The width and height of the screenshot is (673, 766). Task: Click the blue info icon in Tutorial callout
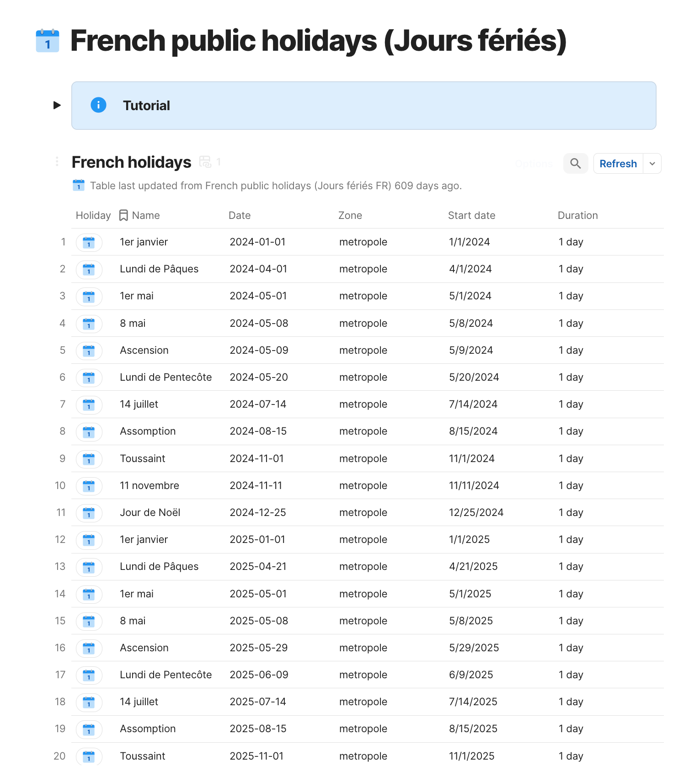point(98,105)
